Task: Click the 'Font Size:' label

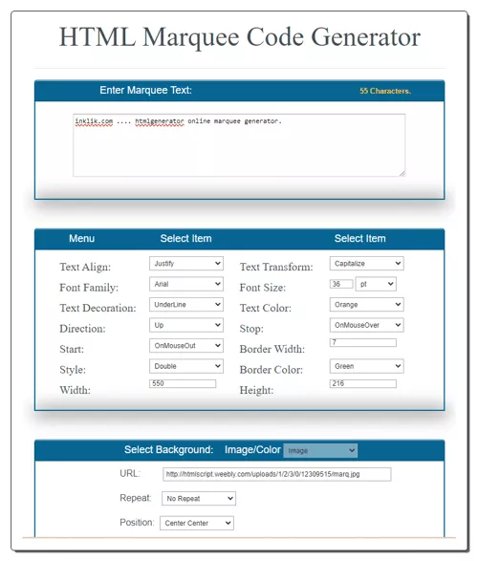Action: [x=263, y=288]
